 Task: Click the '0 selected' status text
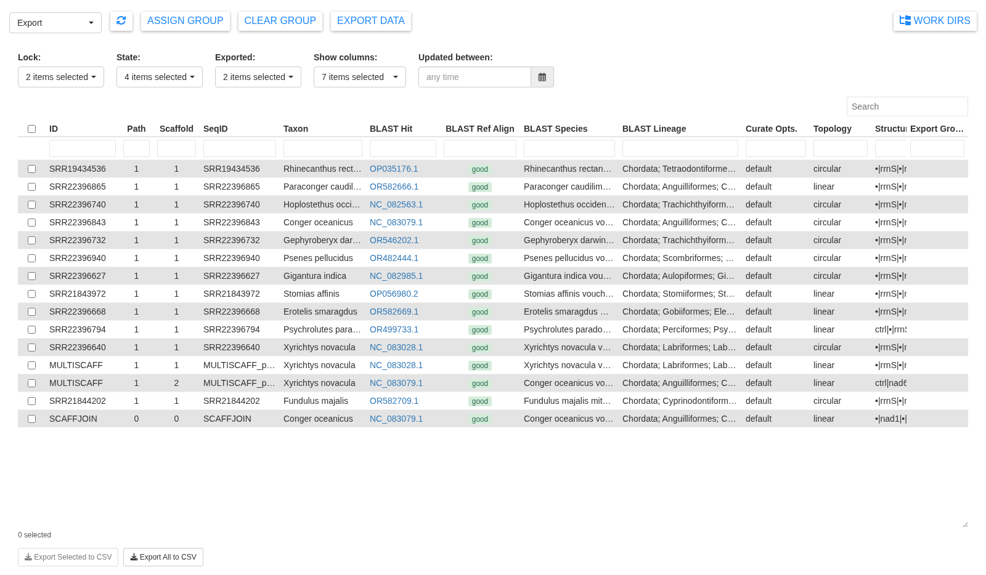[35, 535]
